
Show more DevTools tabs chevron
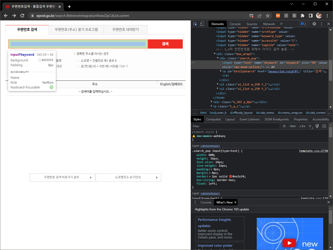281,24
